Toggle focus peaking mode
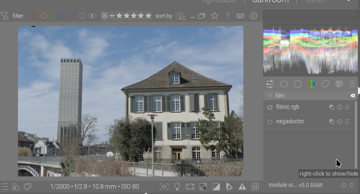The height and width of the screenshot is (194, 360). (x=164, y=187)
